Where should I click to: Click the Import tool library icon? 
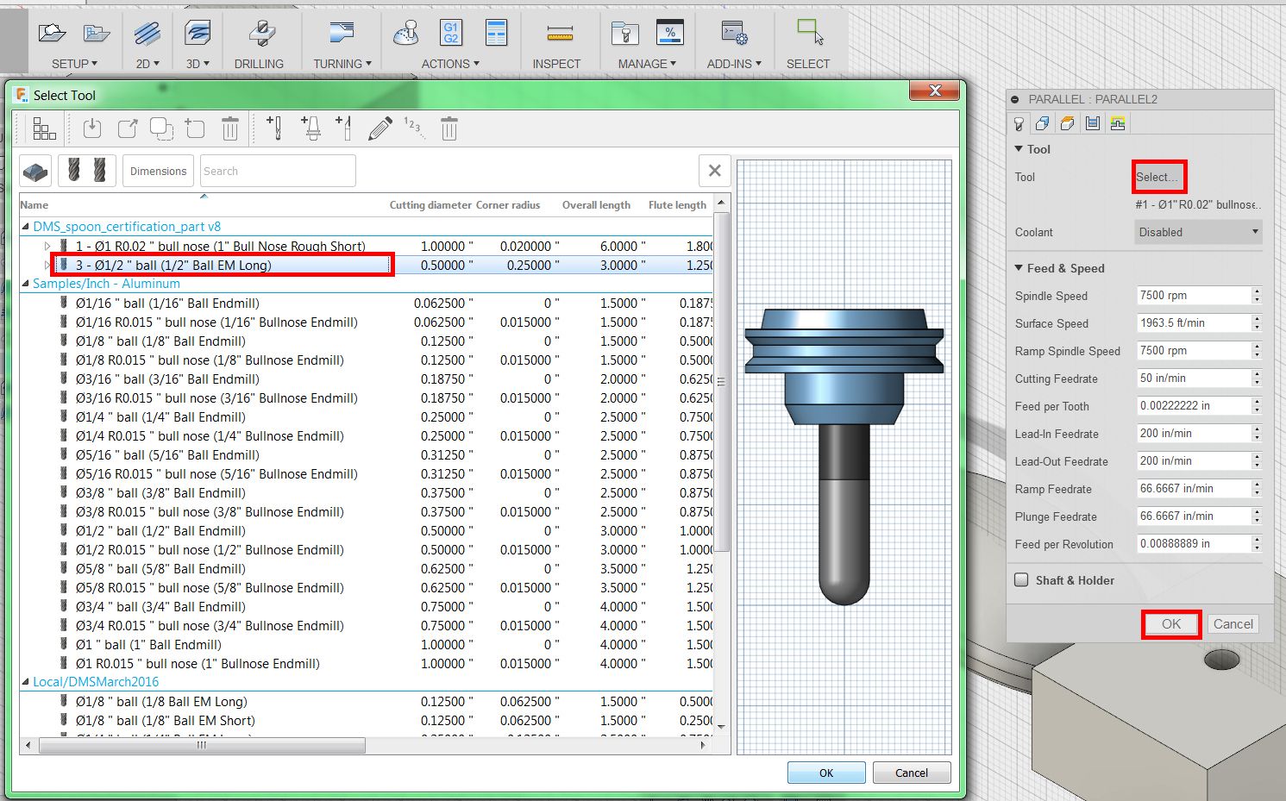92,128
